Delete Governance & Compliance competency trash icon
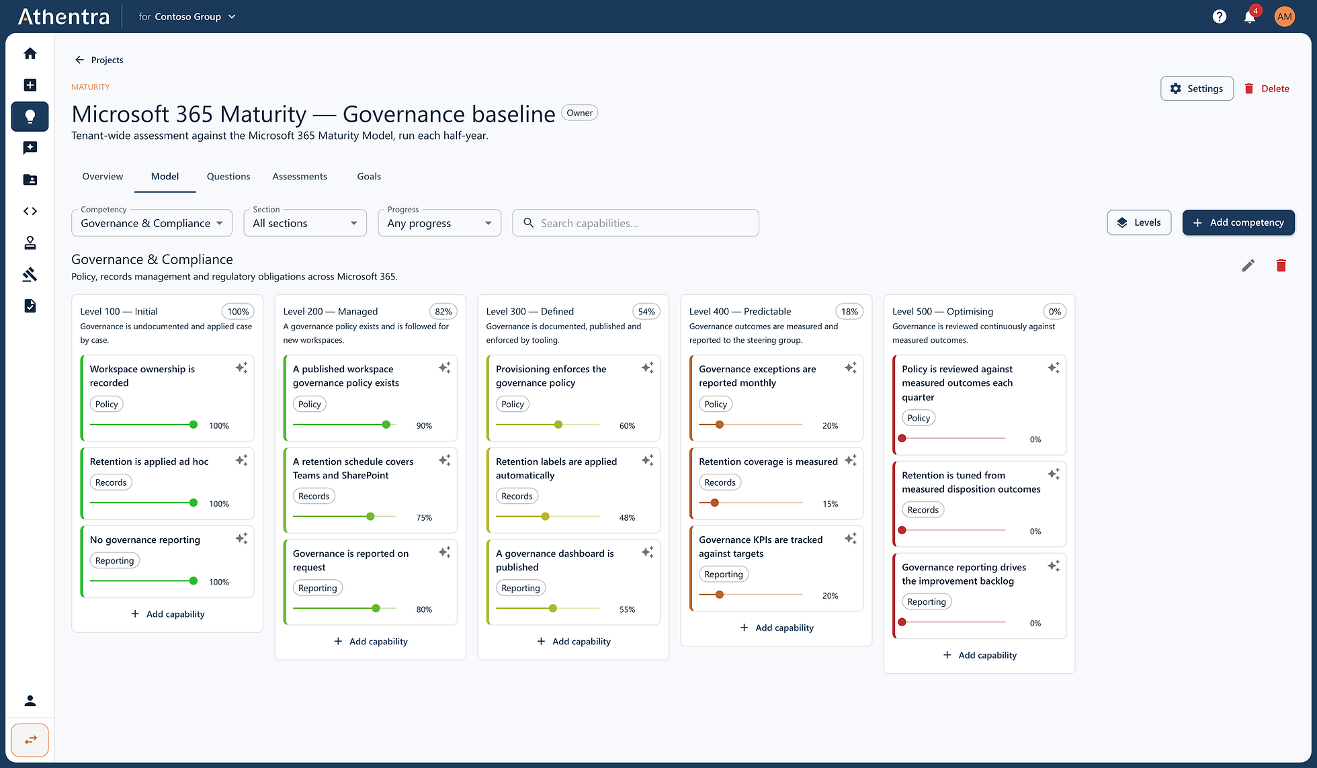 pos(1281,265)
